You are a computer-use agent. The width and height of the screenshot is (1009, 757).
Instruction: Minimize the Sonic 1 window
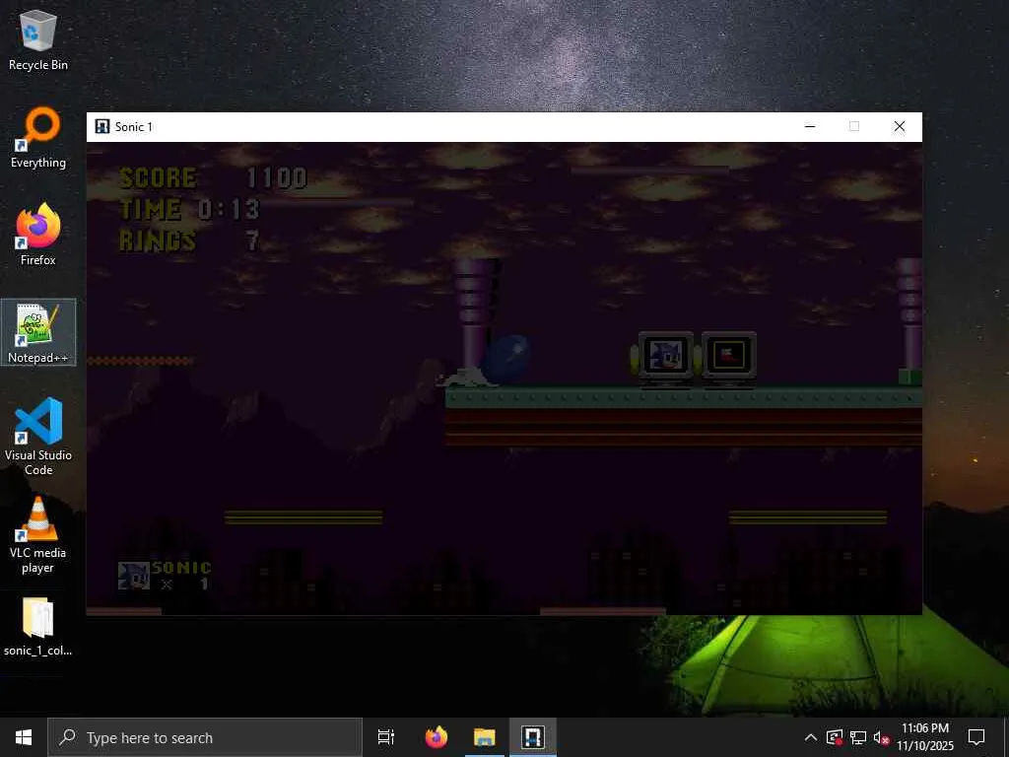pos(810,126)
